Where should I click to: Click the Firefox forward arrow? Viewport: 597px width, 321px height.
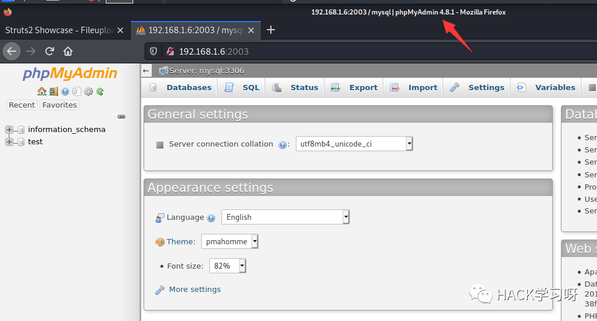tap(31, 51)
